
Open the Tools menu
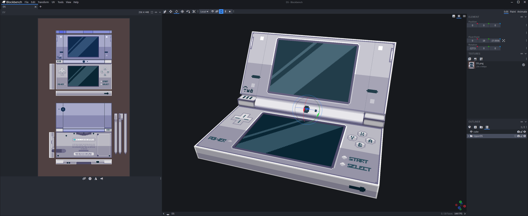(x=60, y=2)
